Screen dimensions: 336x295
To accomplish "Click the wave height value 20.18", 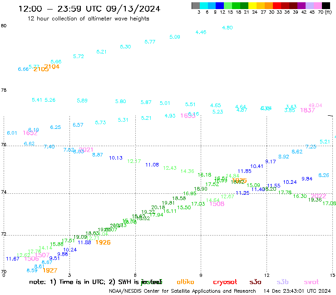I will click(158, 207).
